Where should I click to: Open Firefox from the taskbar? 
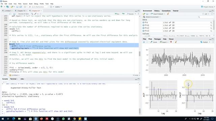[41, 119]
